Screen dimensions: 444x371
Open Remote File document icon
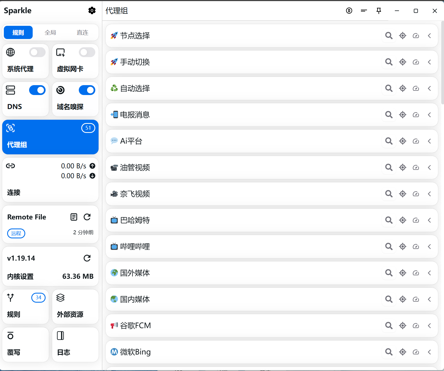pyautogui.click(x=74, y=217)
